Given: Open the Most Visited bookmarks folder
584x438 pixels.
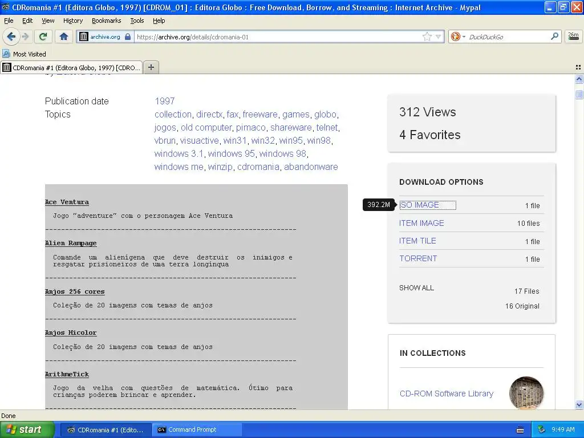Looking at the screenshot, I should pos(24,54).
